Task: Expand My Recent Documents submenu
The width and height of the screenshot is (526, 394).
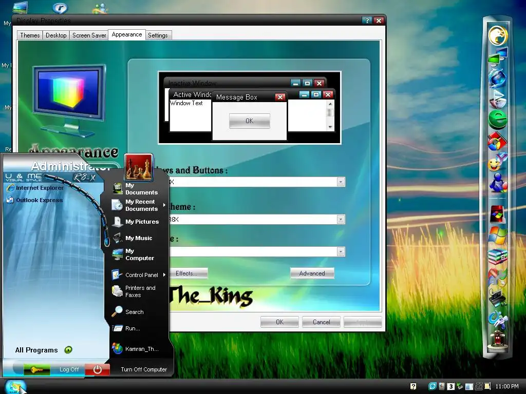Action: coord(164,205)
